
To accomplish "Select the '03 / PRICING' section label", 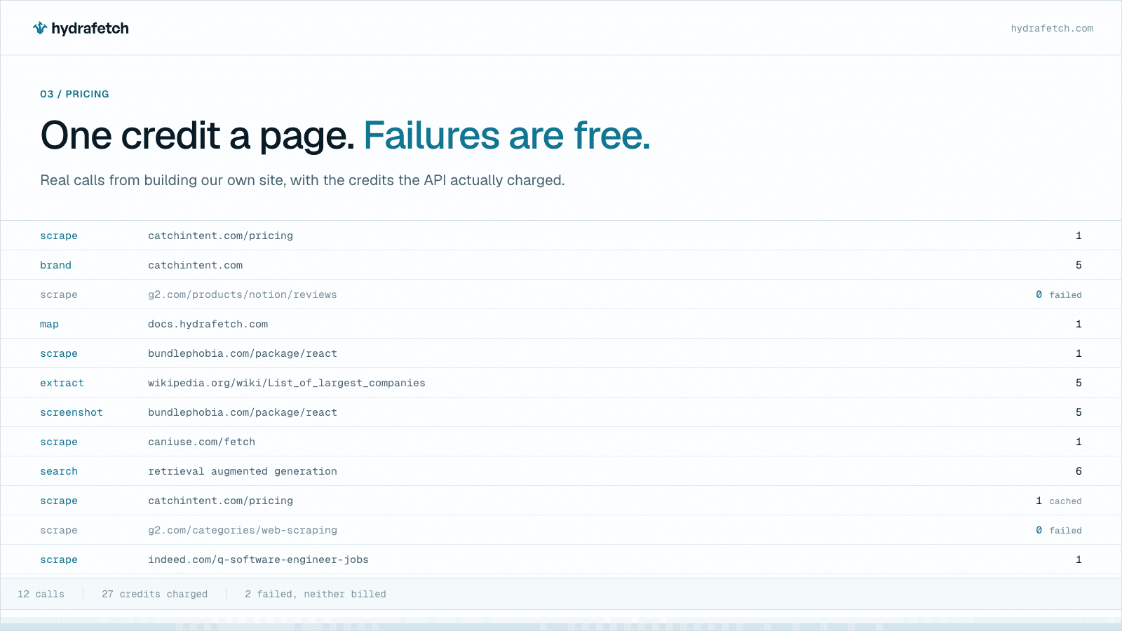I will point(74,94).
